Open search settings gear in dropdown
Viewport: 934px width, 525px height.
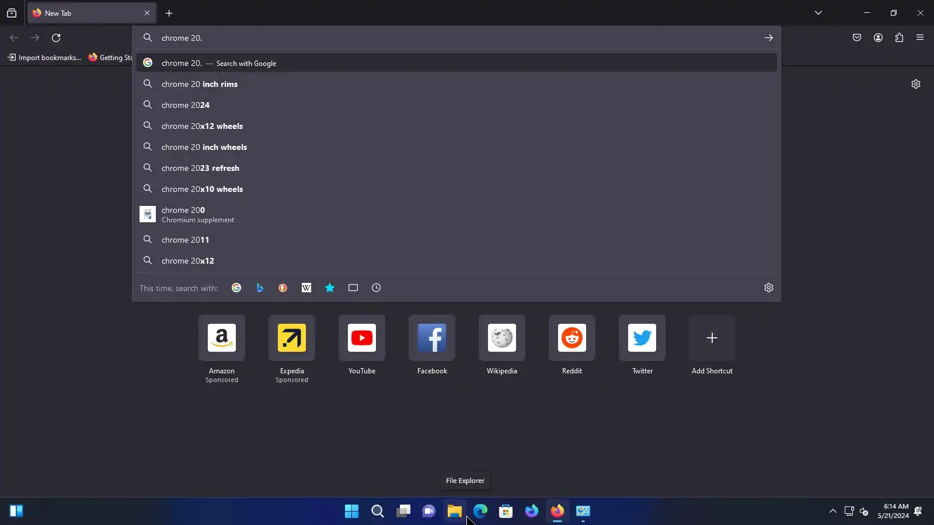pyautogui.click(x=769, y=288)
